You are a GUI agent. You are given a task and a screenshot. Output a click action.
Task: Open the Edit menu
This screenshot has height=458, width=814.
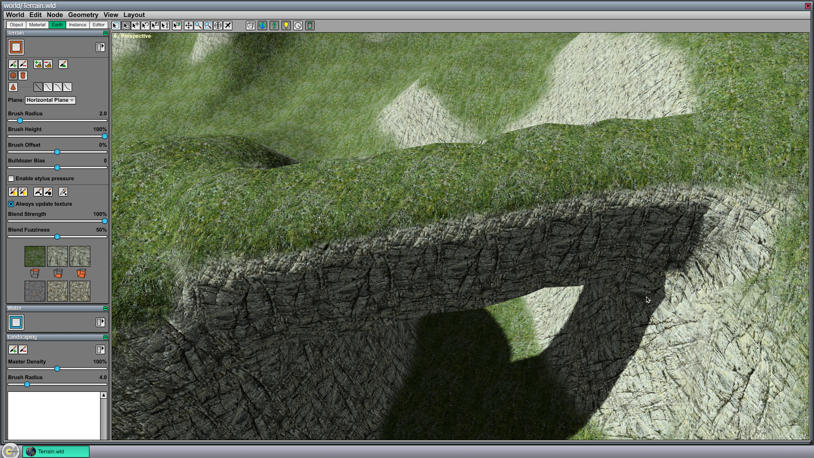[35, 15]
